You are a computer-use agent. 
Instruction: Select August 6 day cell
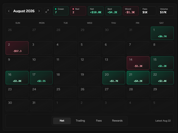[x=114, y=48]
